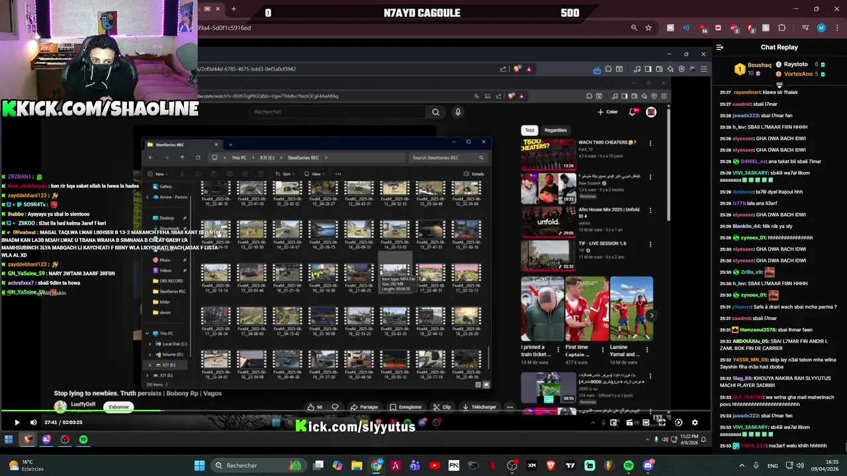Screen dimensions: 847x476
Task: Click the YouTube Créer button
Action: coord(607,112)
